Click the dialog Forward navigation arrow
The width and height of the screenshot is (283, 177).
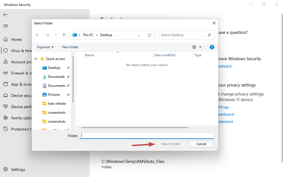47,35
